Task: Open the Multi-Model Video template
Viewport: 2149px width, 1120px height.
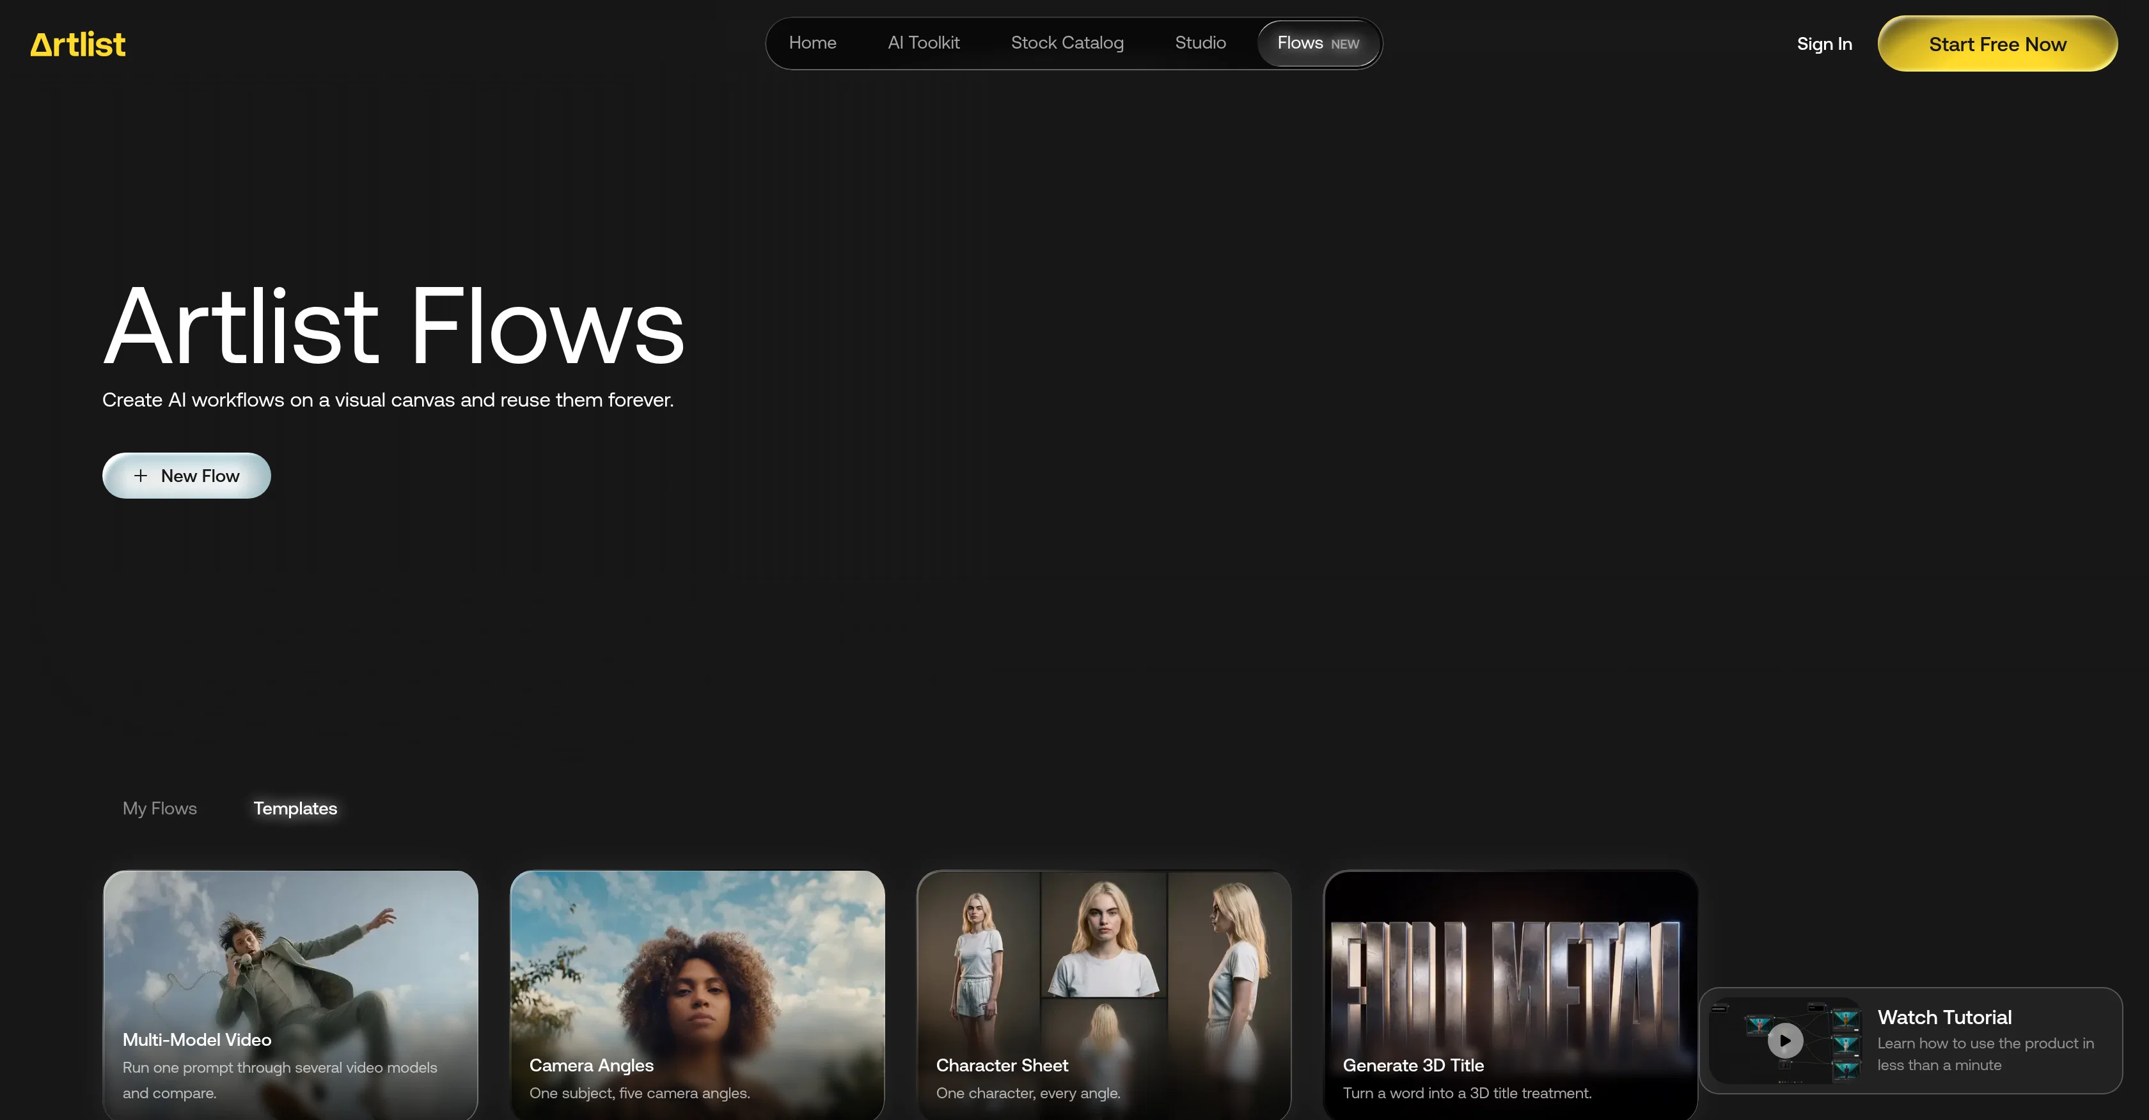Action: tap(290, 995)
